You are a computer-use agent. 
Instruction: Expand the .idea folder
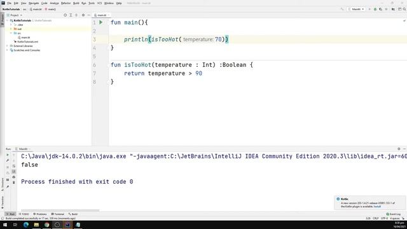[x=11, y=25]
